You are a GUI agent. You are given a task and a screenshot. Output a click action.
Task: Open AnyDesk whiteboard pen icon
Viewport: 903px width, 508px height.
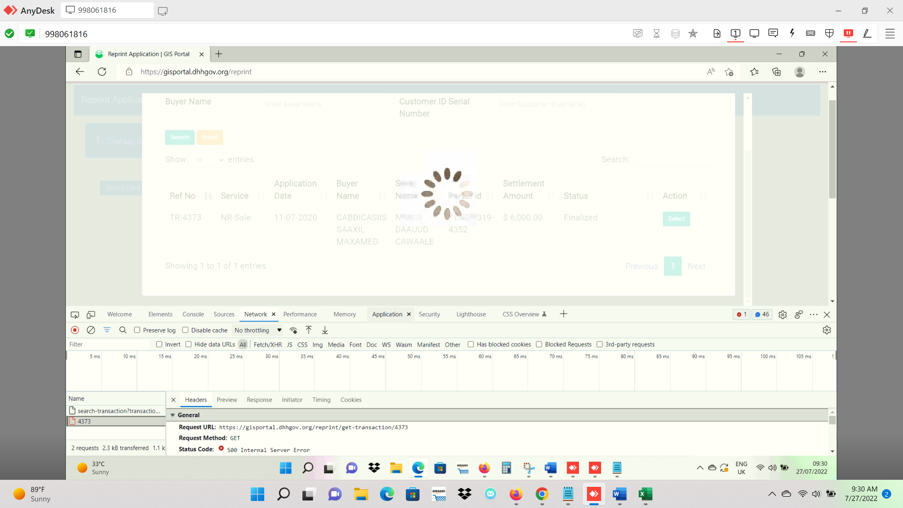[867, 33]
